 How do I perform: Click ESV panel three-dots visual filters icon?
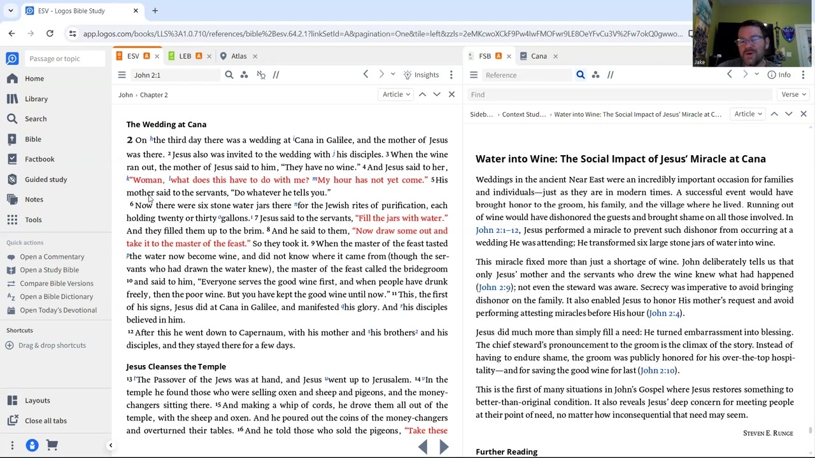coord(244,75)
